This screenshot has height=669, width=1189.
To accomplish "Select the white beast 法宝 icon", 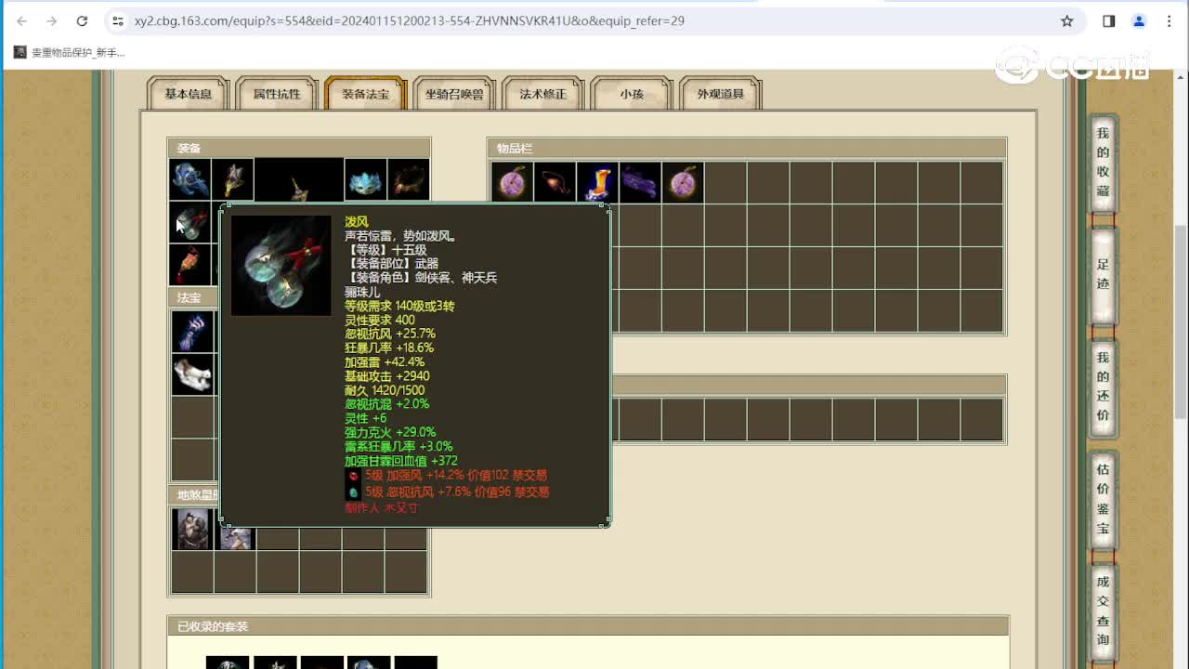I will point(193,374).
